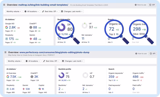
Task: Click Perplexity icon next to 2.4K
Action: [x=8, y=89]
